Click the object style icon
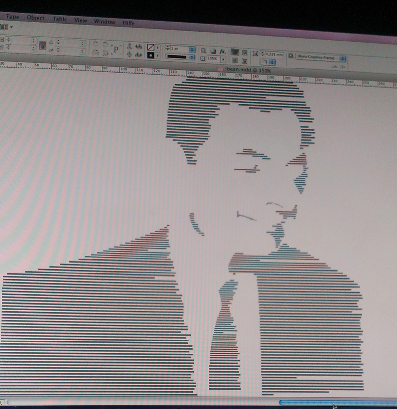The width and height of the screenshot is (397, 409). [291, 56]
